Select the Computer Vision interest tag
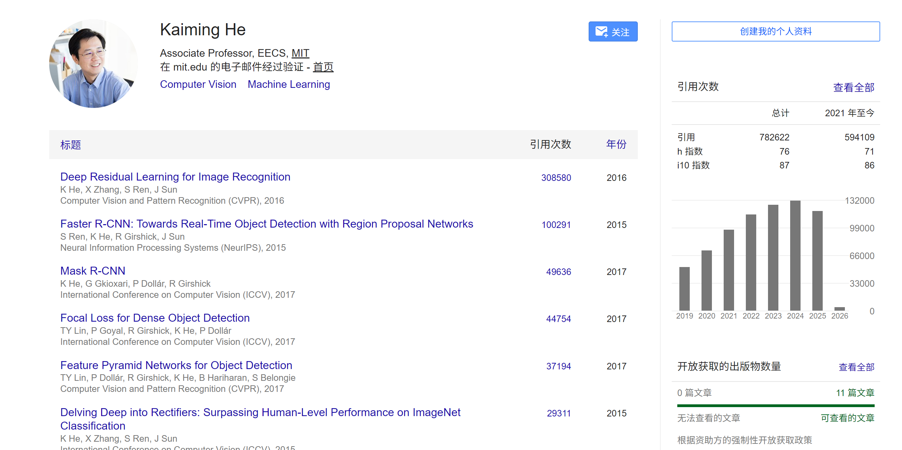 pos(198,84)
